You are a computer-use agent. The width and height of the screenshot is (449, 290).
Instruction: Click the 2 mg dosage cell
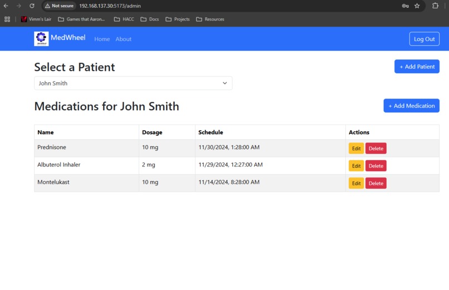(x=167, y=166)
